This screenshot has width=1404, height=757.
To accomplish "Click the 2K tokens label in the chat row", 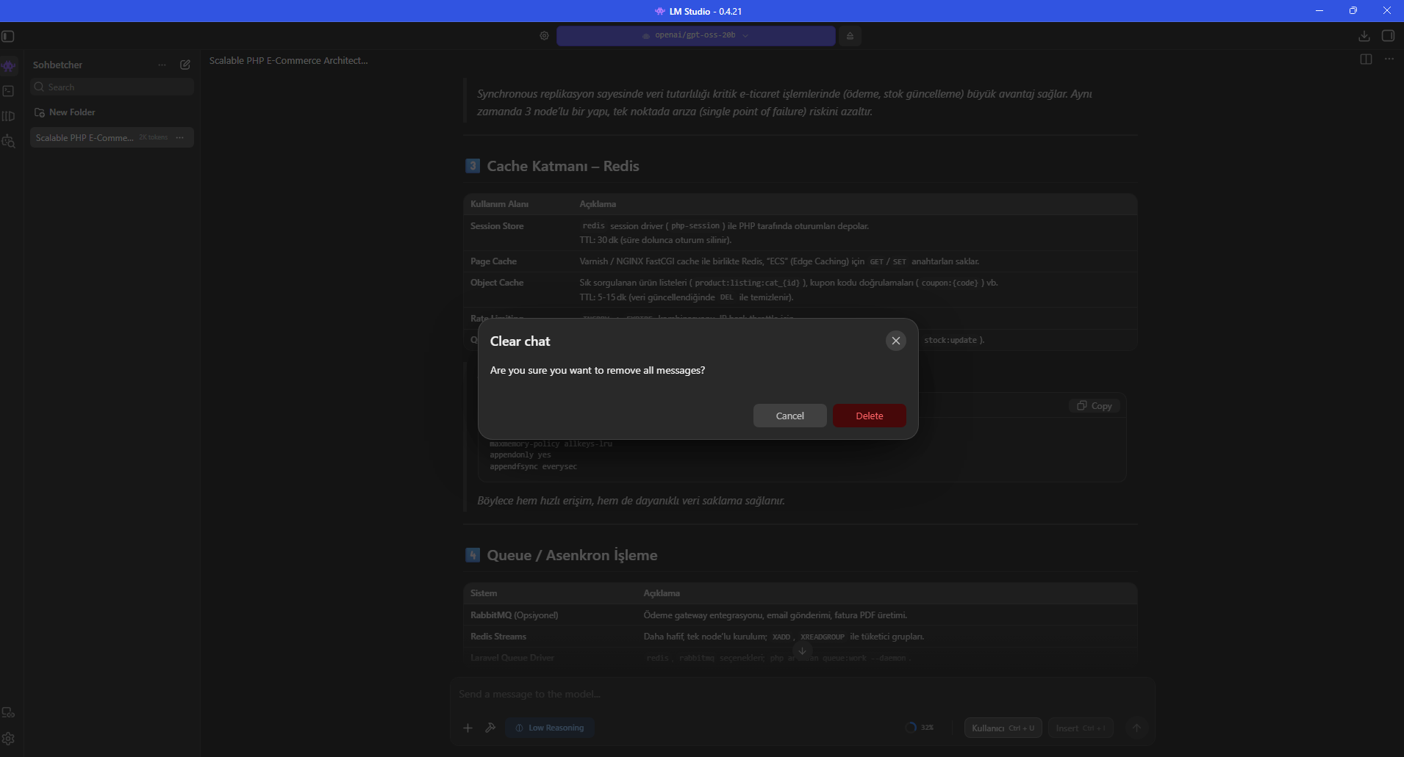I will click(x=154, y=137).
